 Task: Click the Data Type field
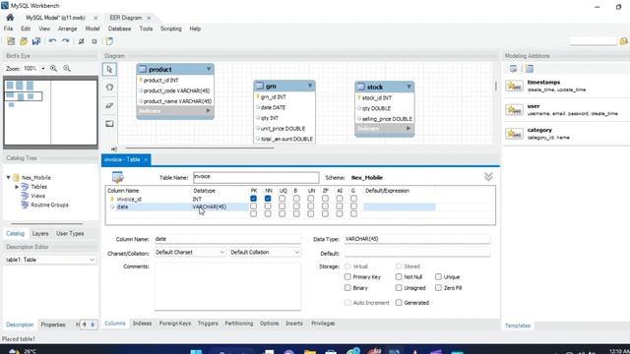pos(417,239)
